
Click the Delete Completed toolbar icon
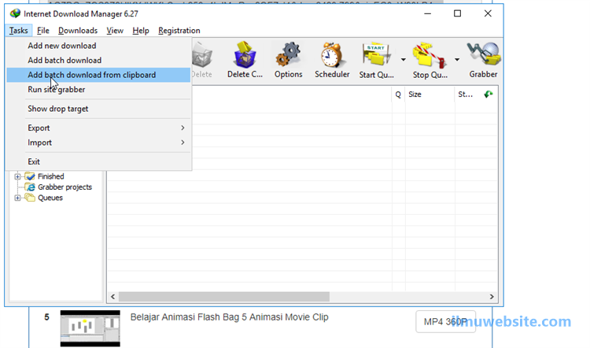click(245, 55)
